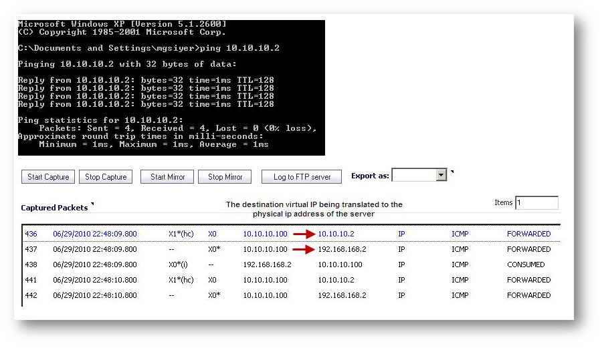Click the Log to FTP server button

(302, 177)
